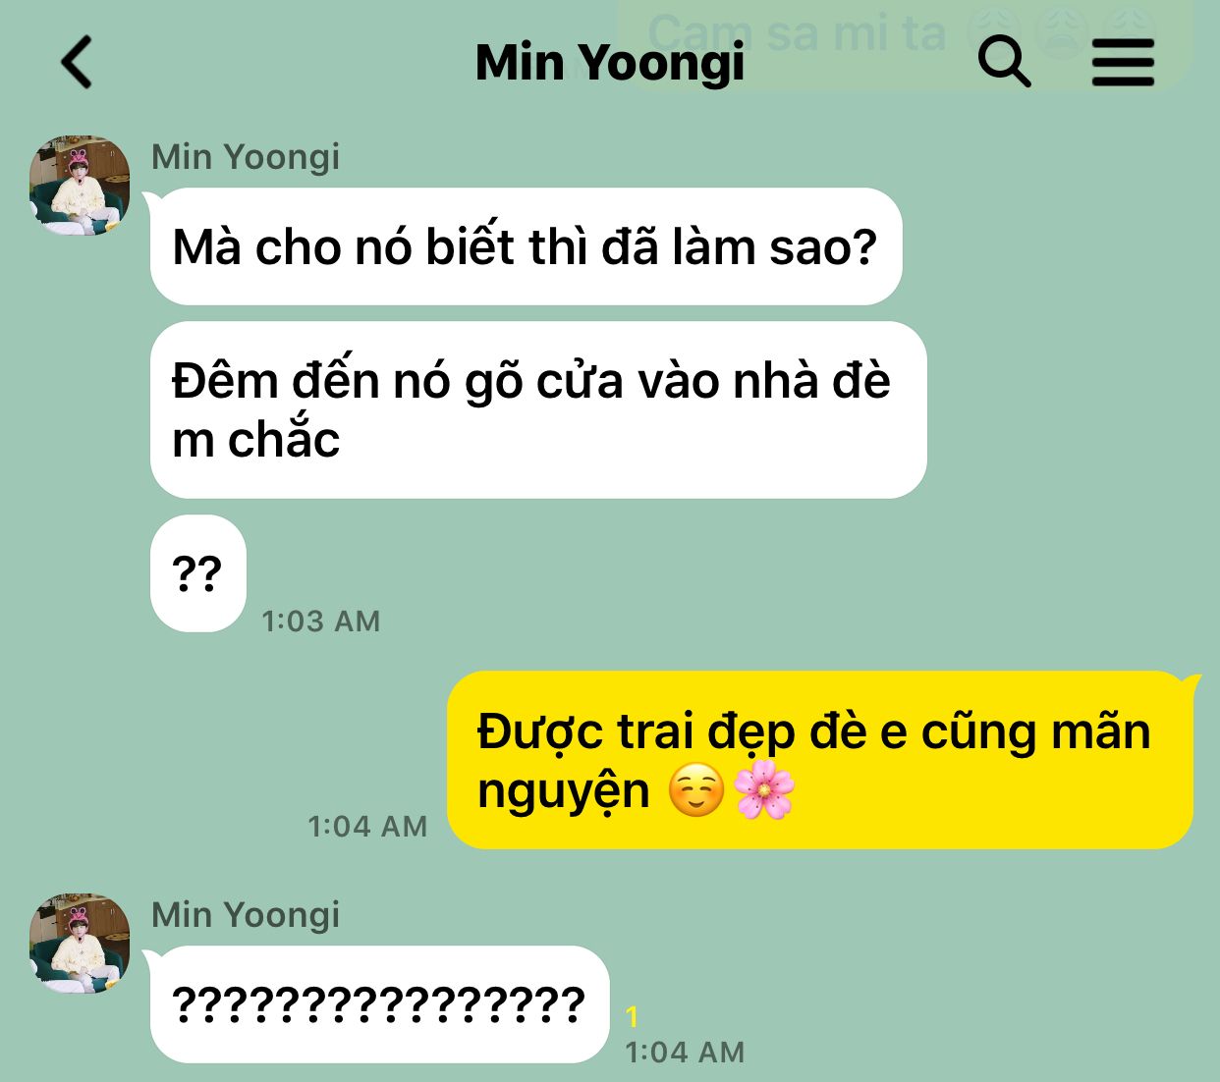Tap the cherry blossom emoji in yellow bubble

coord(764,791)
